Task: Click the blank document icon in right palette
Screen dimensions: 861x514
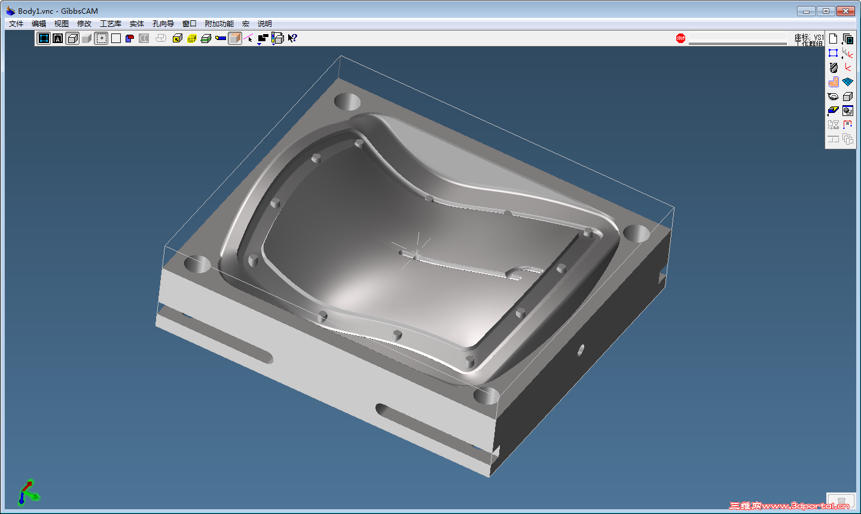Action: point(833,39)
